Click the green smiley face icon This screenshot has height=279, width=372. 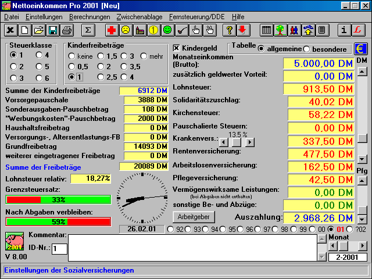point(167,30)
